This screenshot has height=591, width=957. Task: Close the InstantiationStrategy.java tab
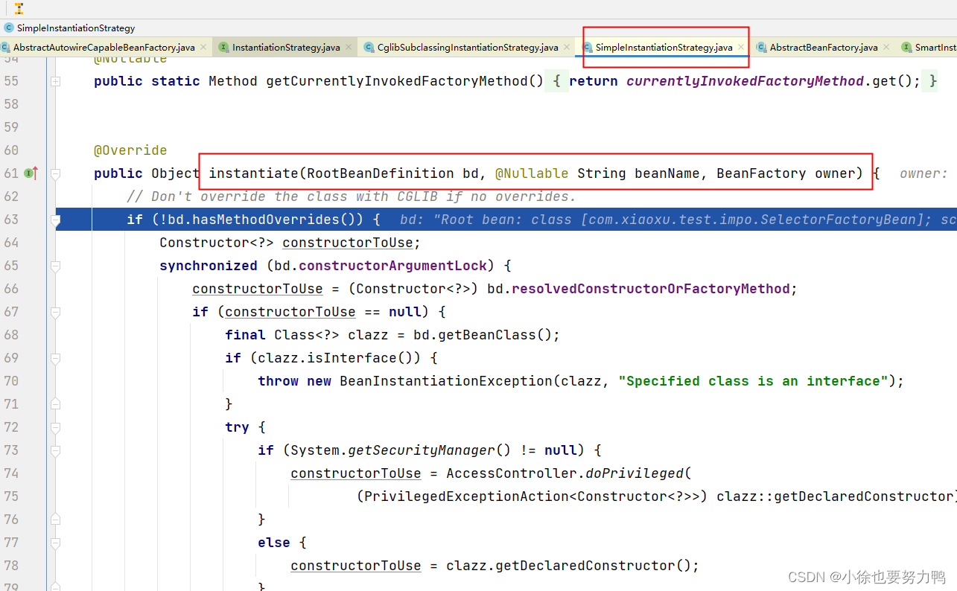point(349,47)
